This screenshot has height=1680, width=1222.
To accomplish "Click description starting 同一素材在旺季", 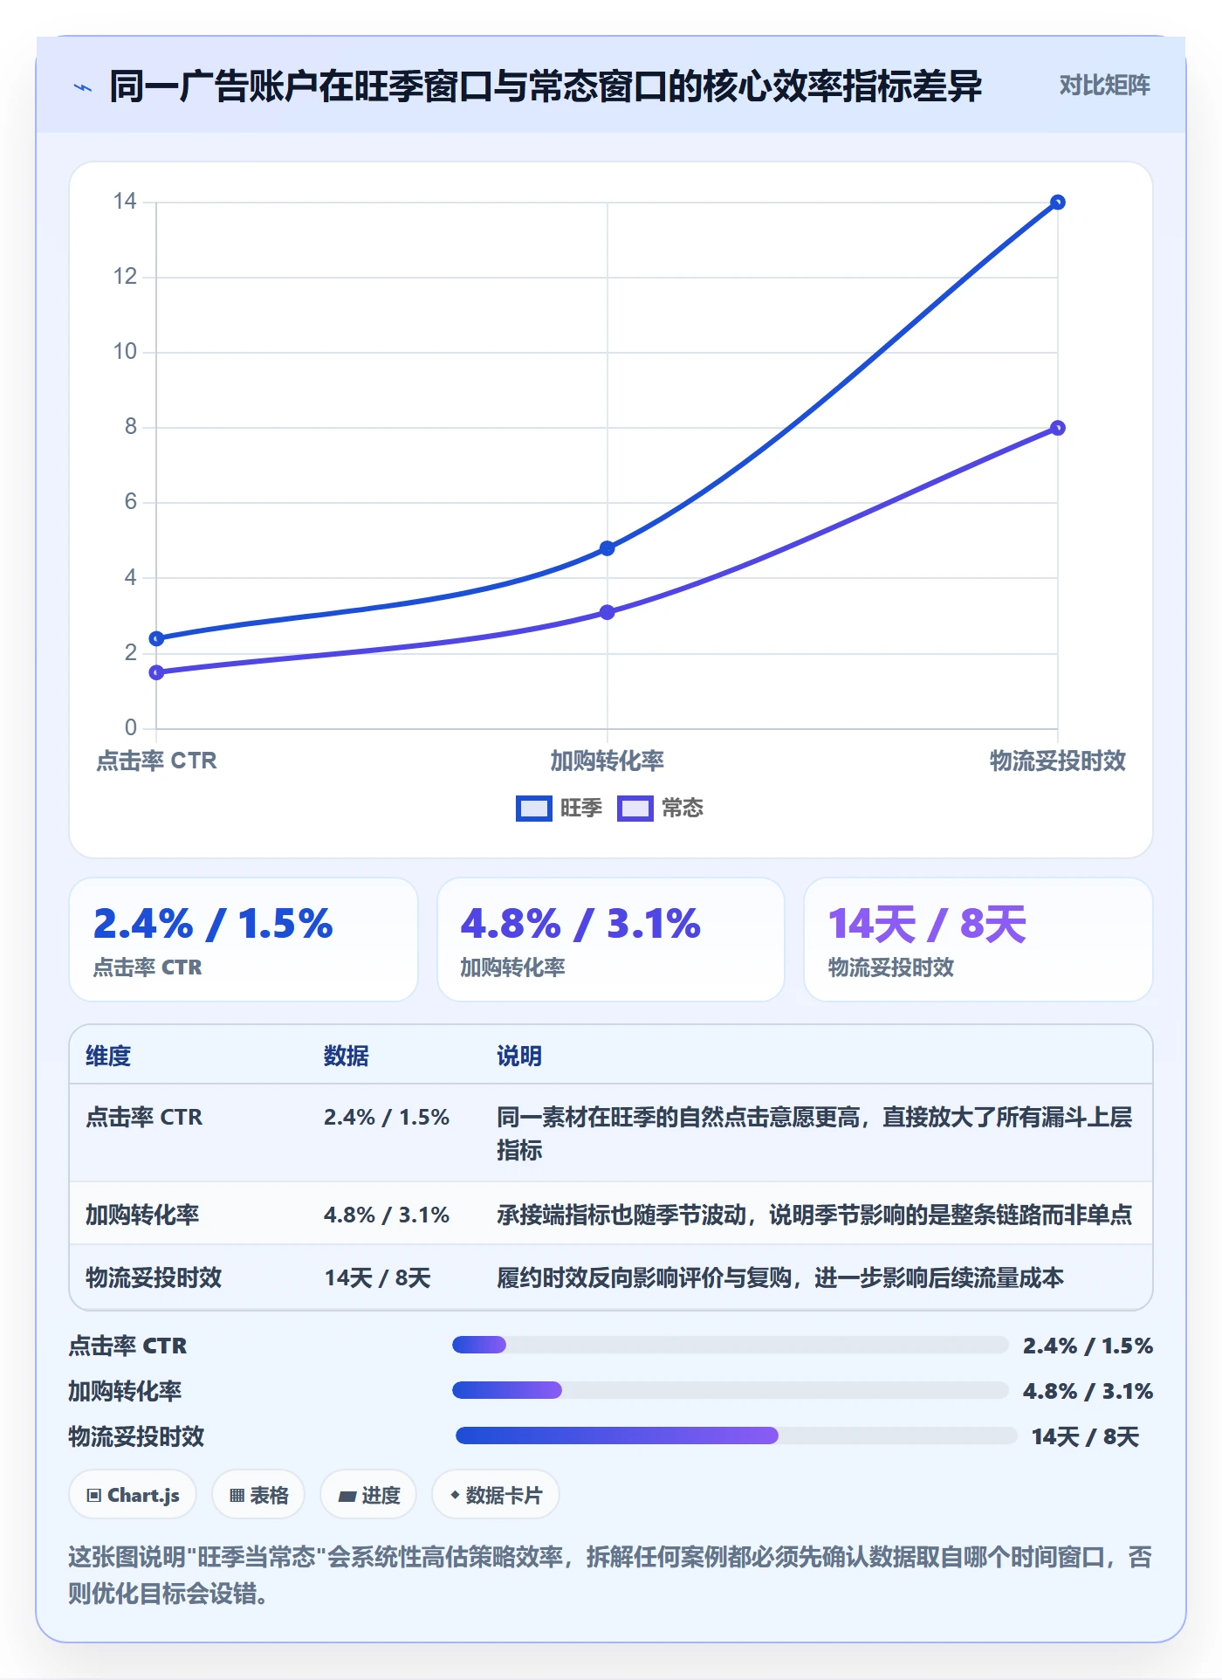I will (x=814, y=1133).
